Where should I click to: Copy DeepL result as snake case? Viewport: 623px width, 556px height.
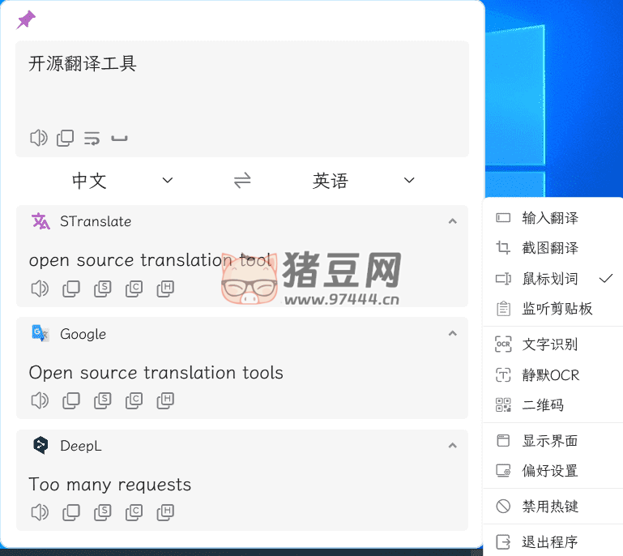(x=102, y=511)
